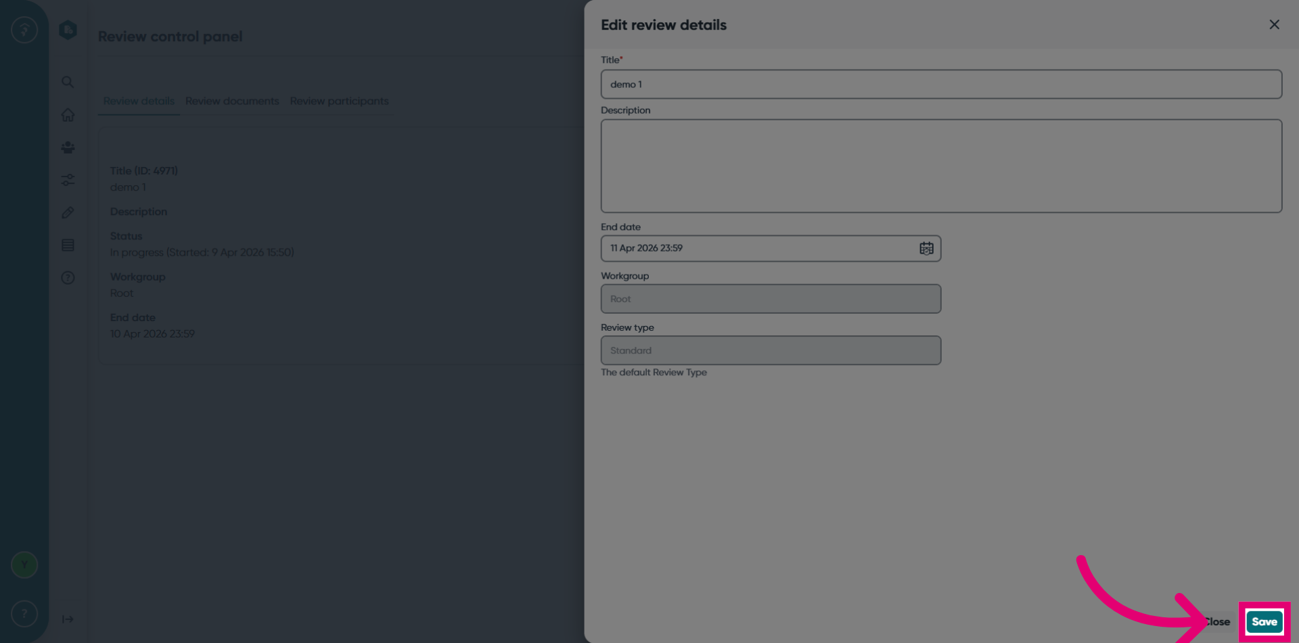Switch to the Review participants tab

(339, 101)
